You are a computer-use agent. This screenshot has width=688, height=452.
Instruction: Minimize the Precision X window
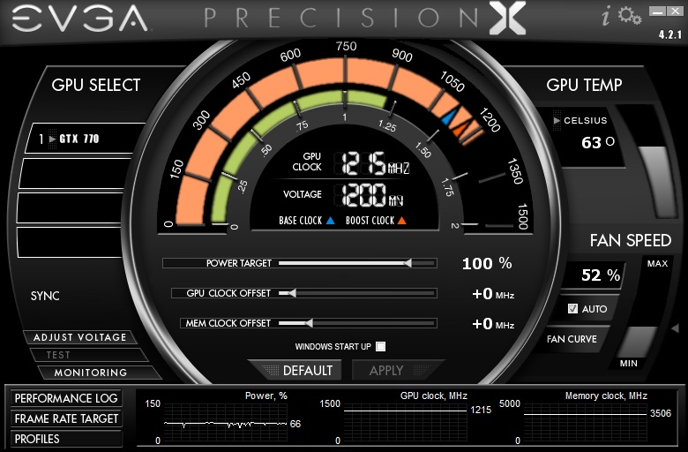coord(657,11)
